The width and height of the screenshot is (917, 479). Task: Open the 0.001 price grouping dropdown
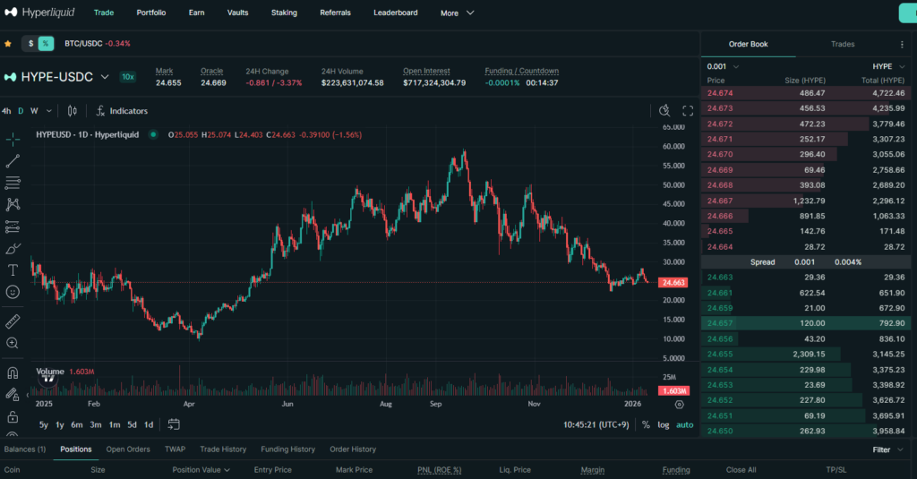coord(723,66)
